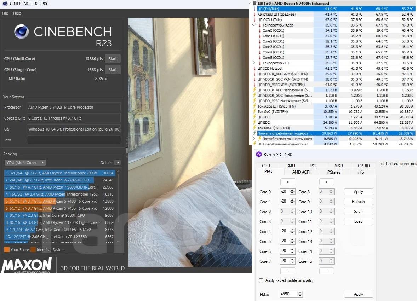Open the Help menu in Cinebench
The height and width of the screenshot is (301, 417).
[x=17, y=13]
